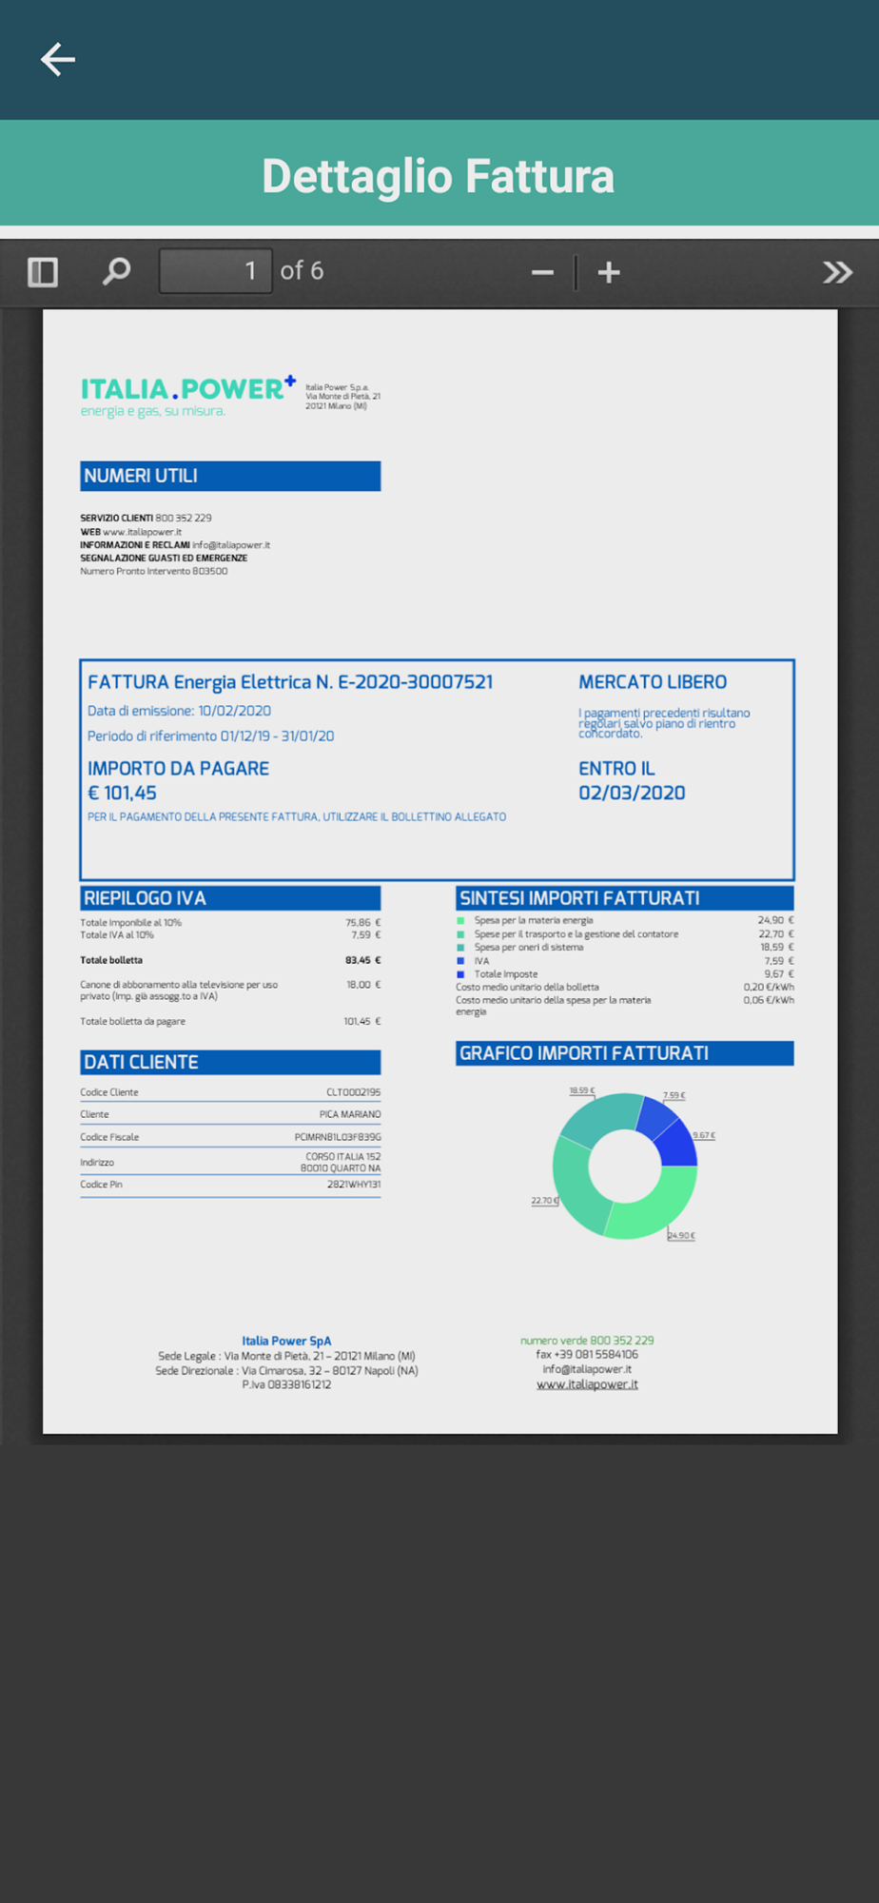This screenshot has height=1903, width=879.
Task: Click the ENTRO IL label
Action: [x=616, y=768]
